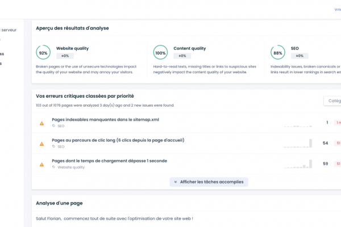341x227 pixels.
Task: Click the SEO tag under sitemap.xml issue
Action: coord(61,126)
